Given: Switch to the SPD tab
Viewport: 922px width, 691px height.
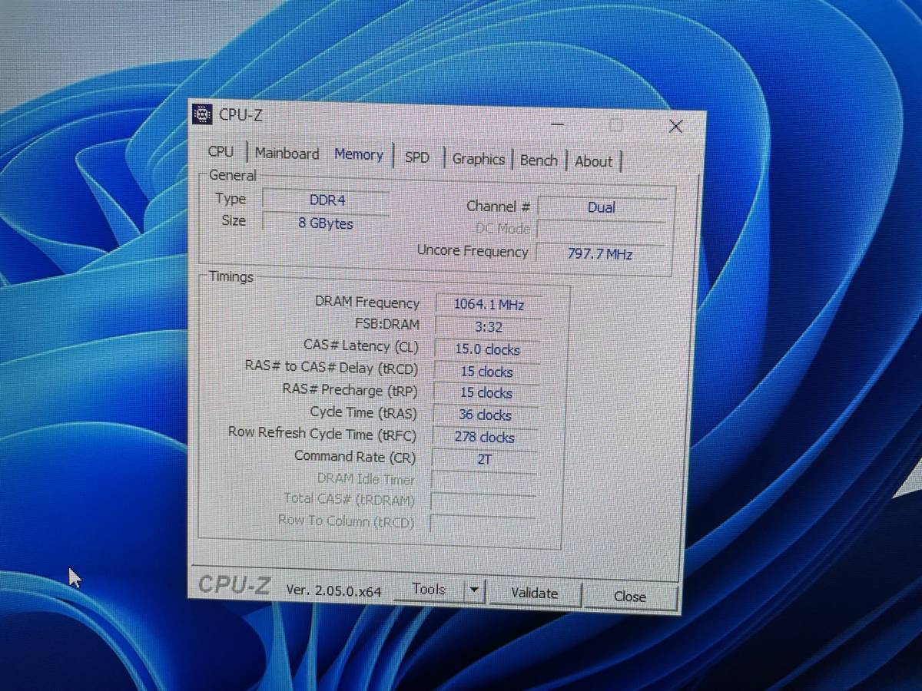Looking at the screenshot, I should tap(416, 157).
